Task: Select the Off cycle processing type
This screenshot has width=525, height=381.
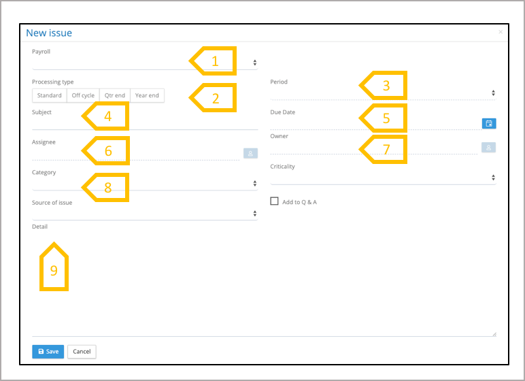Action: pyautogui.click(x=83, y=96)
